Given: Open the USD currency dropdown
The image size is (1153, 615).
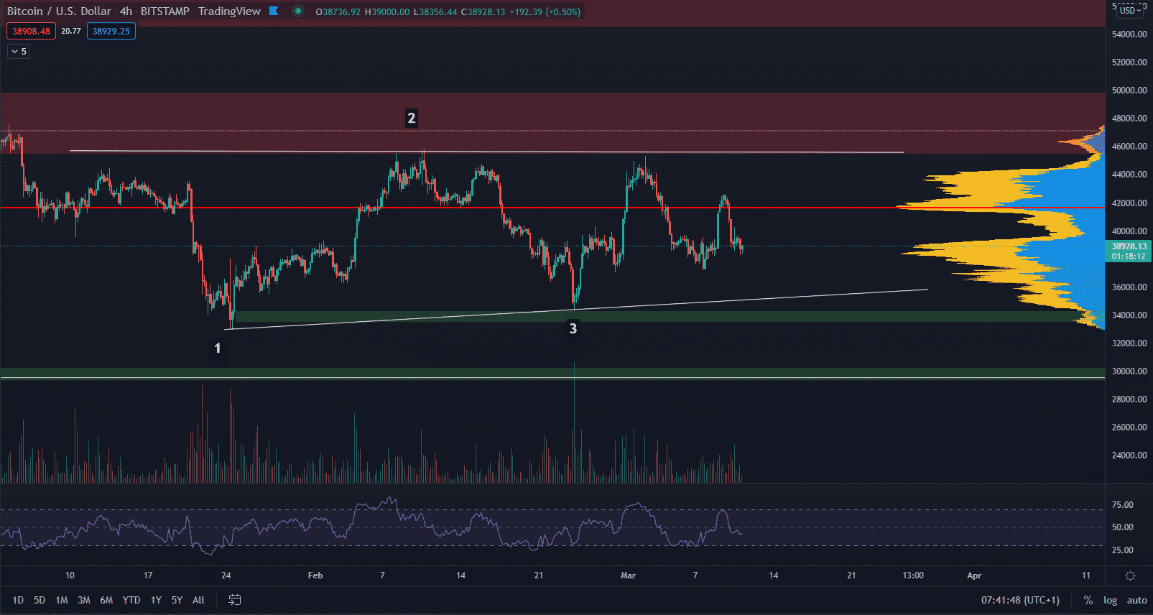Looking at the screenshot, I should click(x=1129, y=10).
